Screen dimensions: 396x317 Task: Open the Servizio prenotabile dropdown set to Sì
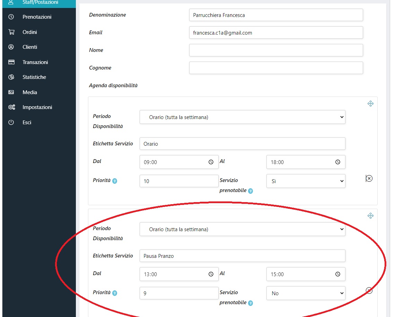[x=306, y=181]
